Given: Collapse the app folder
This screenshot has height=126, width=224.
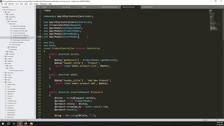Looking at the screenshot, I should click(x=4, y=12).
